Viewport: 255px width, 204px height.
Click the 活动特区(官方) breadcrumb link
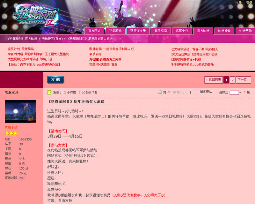click(52, 39)
